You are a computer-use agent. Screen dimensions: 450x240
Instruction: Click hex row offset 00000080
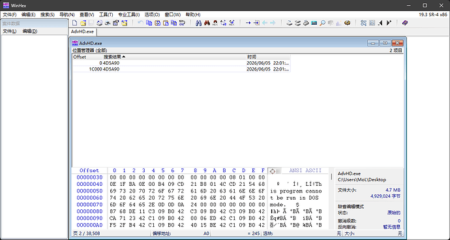(x=89, y=211)
